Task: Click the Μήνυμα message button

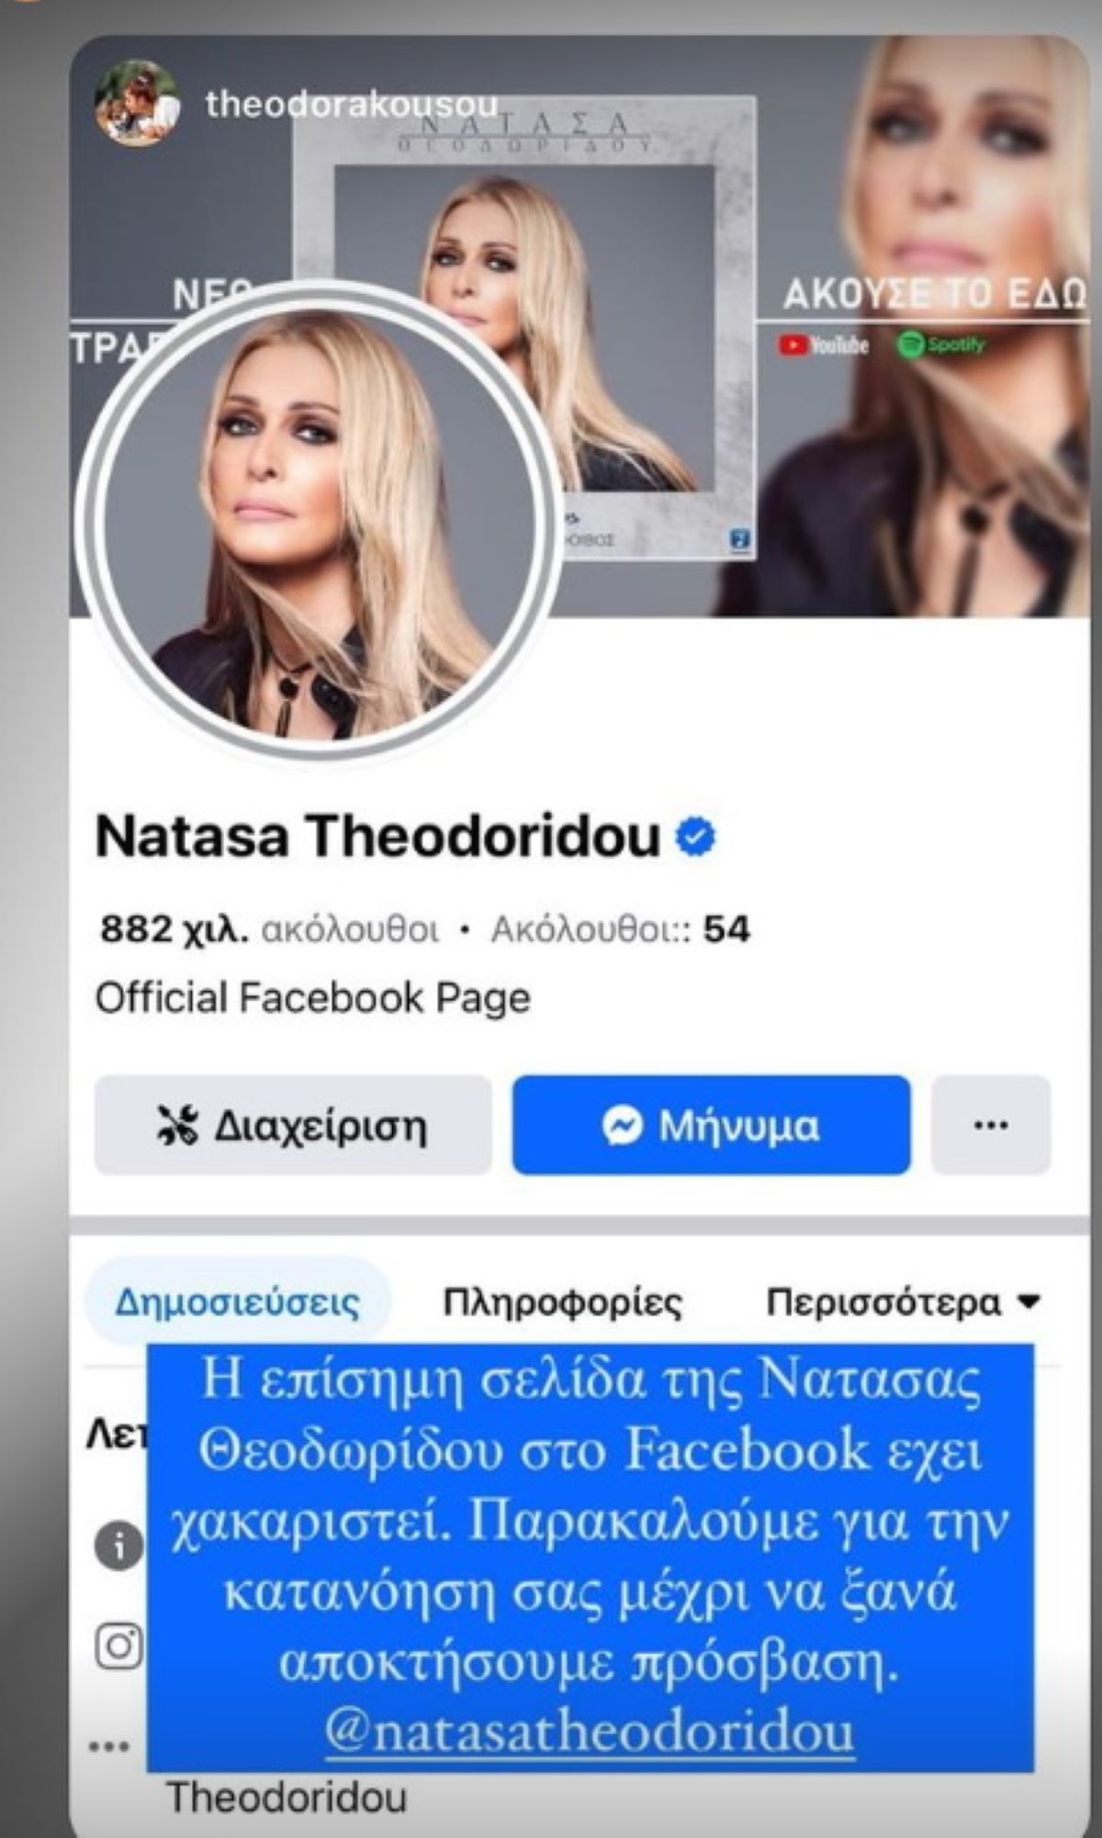Action: (x=712, y=1125)
